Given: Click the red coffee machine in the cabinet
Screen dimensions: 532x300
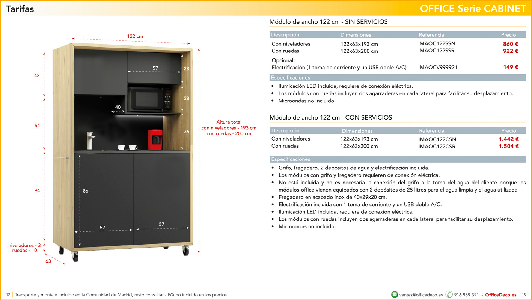Looking at the screenshot, I should [155, 138].
